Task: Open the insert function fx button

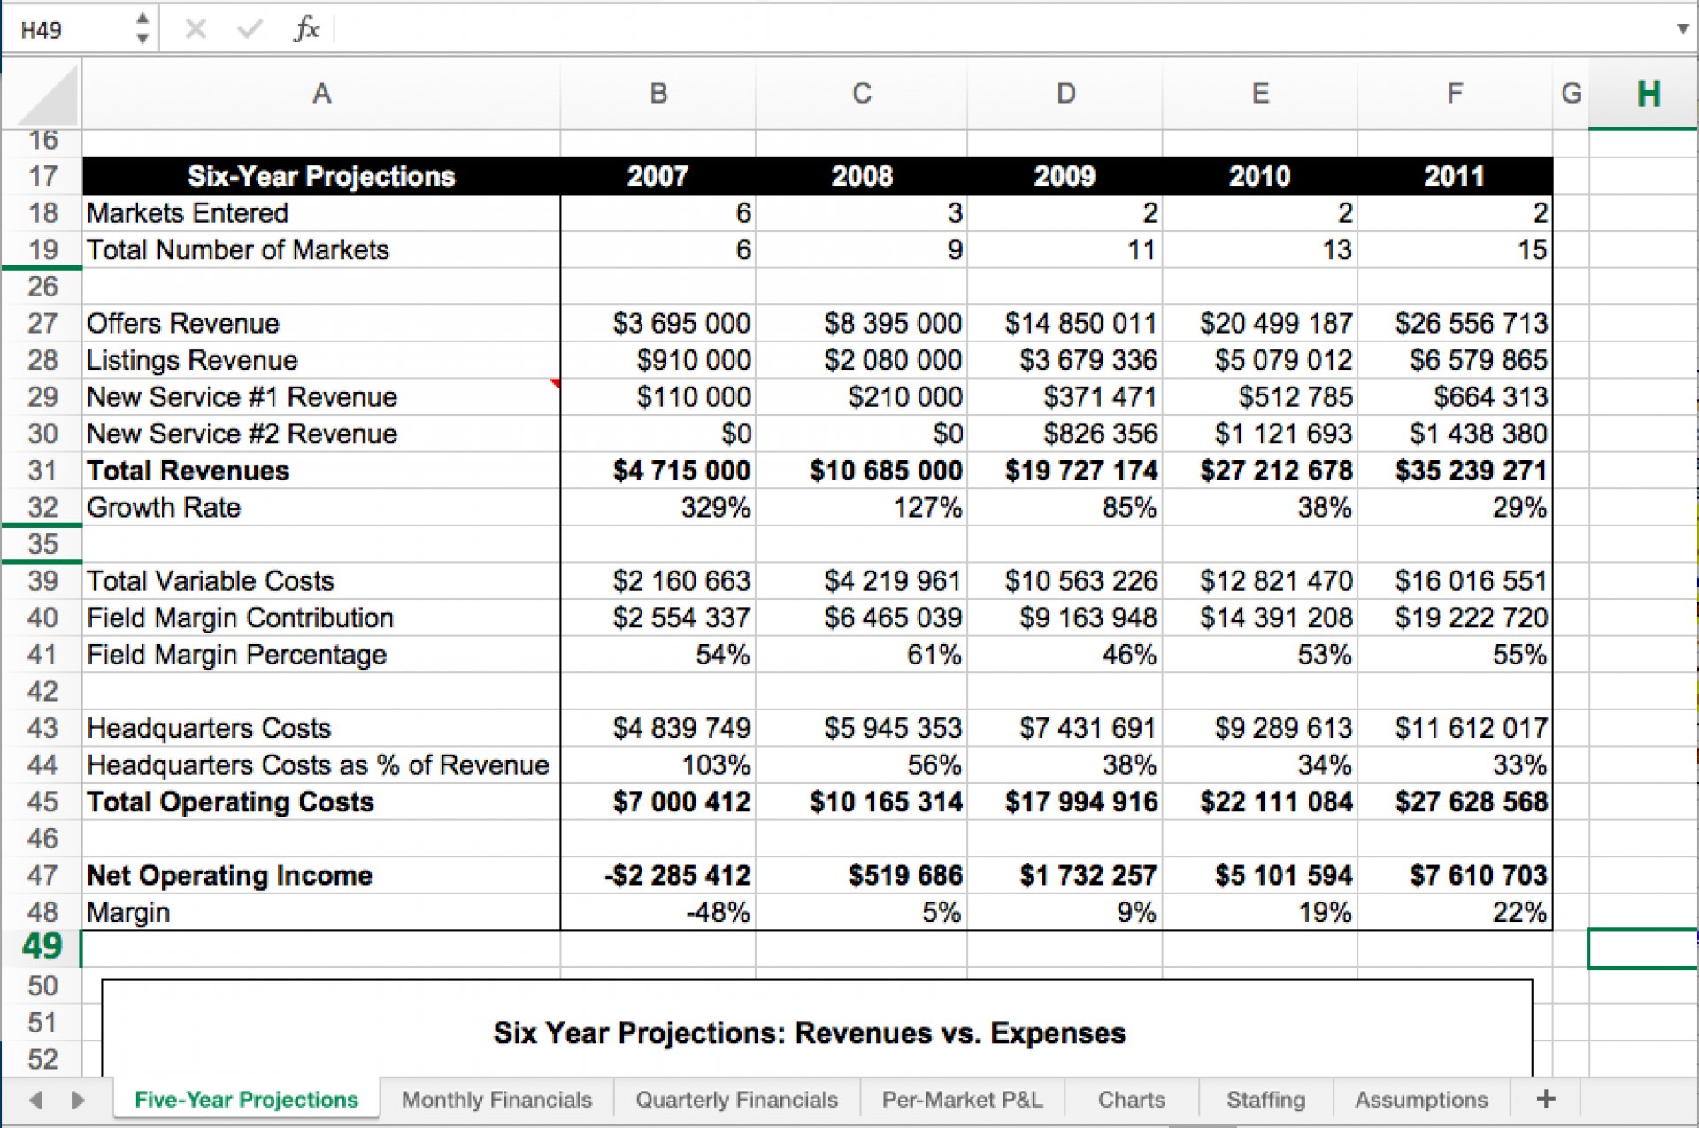Action: pyautogui.click(x=306, y=29)
